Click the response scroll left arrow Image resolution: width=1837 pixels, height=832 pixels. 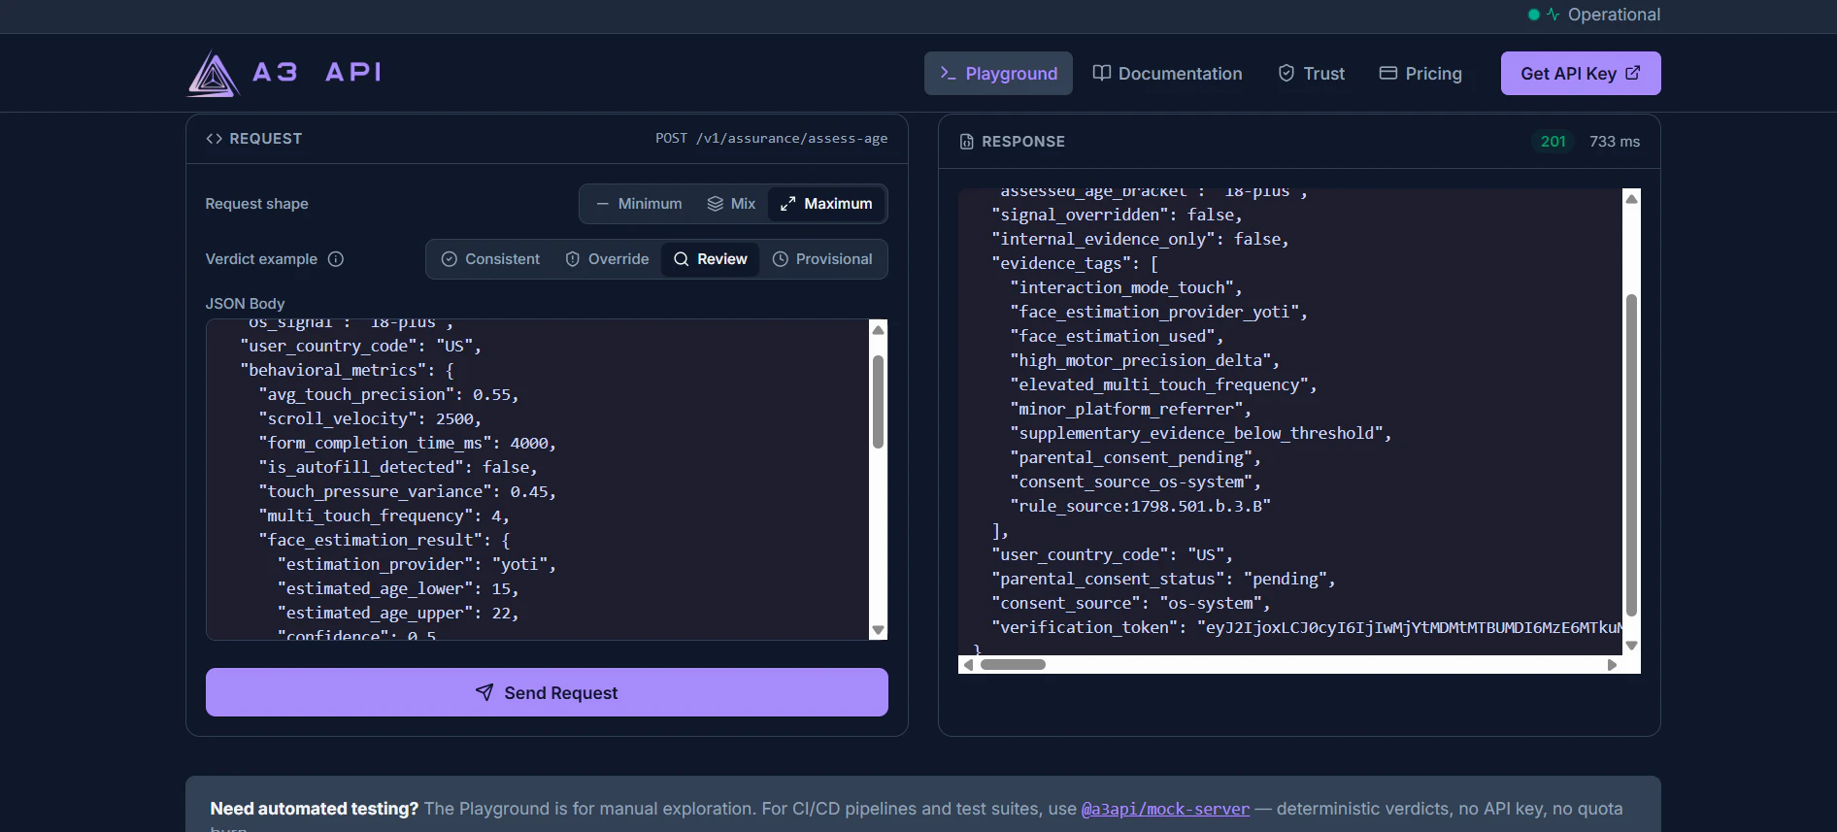968,665
